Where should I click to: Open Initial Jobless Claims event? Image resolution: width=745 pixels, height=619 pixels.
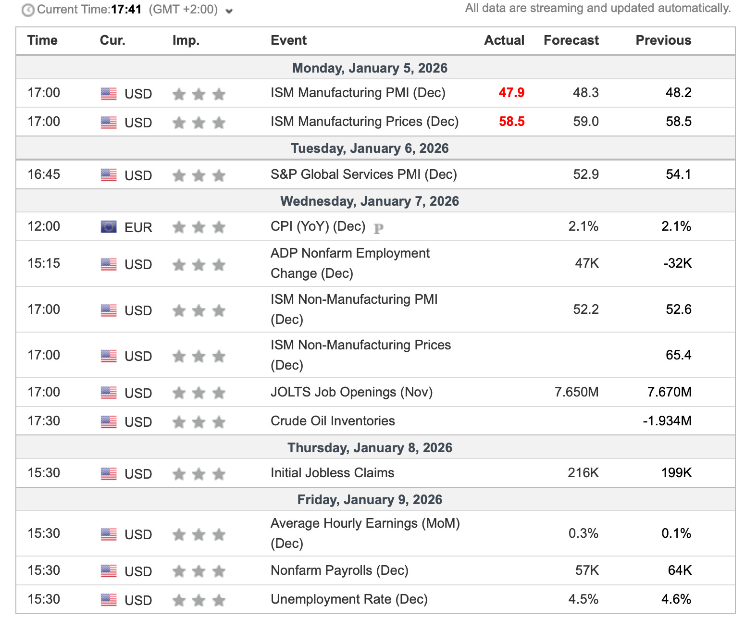tap(332, 473)
